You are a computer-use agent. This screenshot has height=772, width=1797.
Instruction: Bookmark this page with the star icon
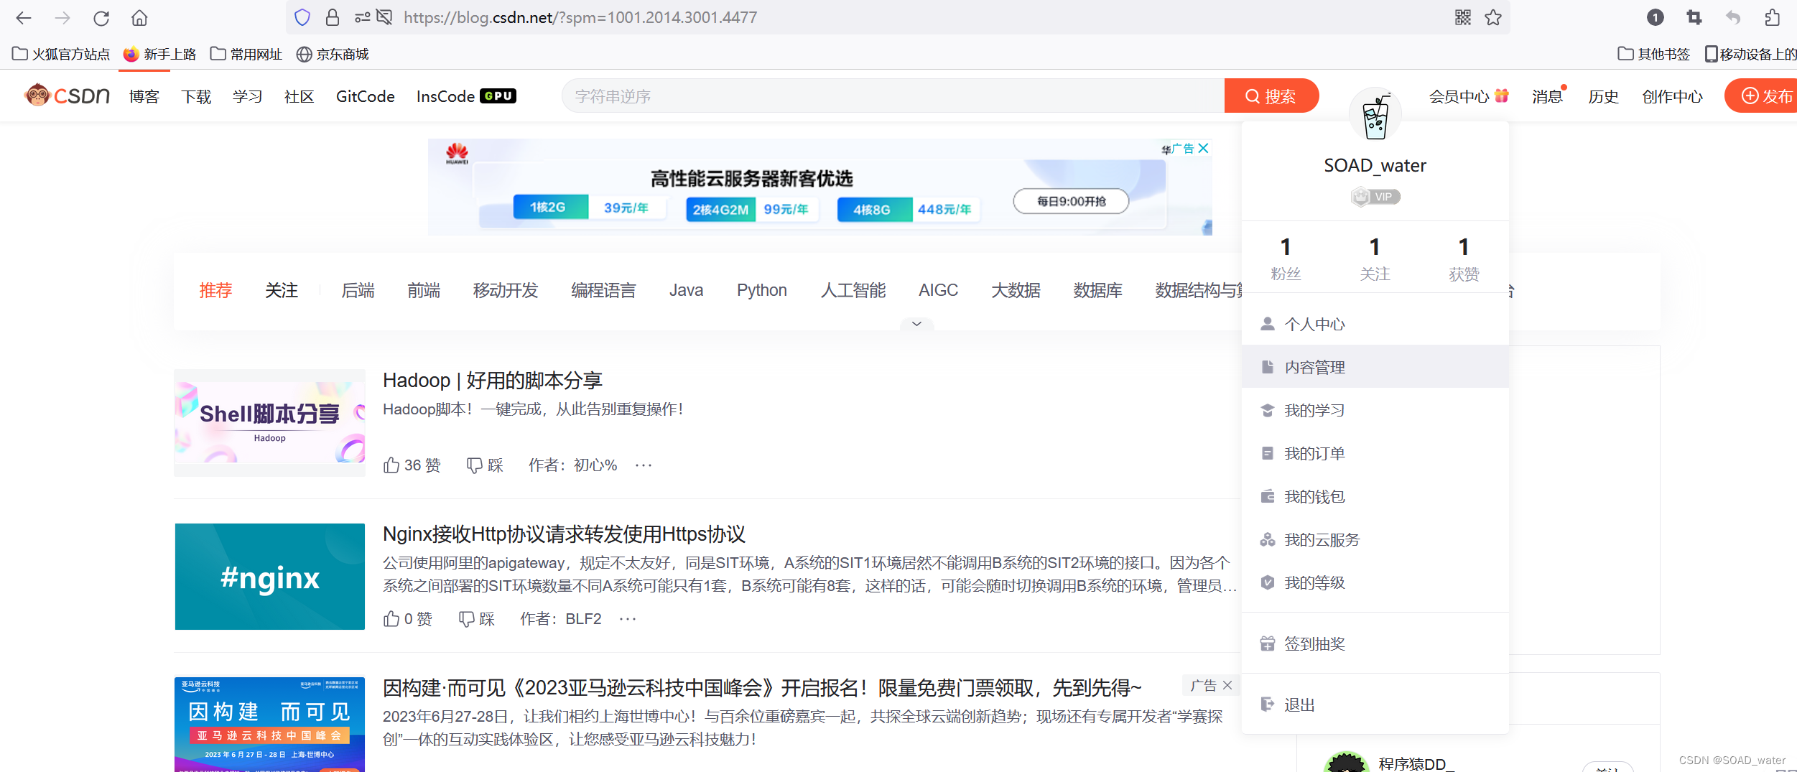click(x=1493, y=17)
